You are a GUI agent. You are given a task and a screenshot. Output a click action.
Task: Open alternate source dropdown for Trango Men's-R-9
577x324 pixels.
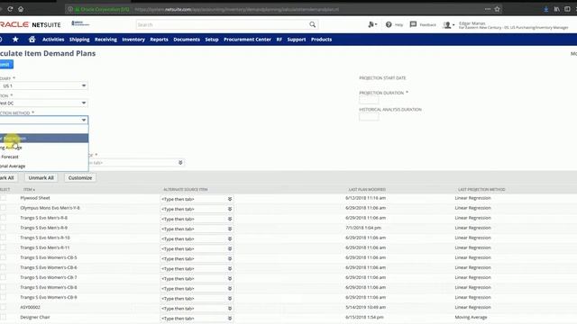[230, 229]
